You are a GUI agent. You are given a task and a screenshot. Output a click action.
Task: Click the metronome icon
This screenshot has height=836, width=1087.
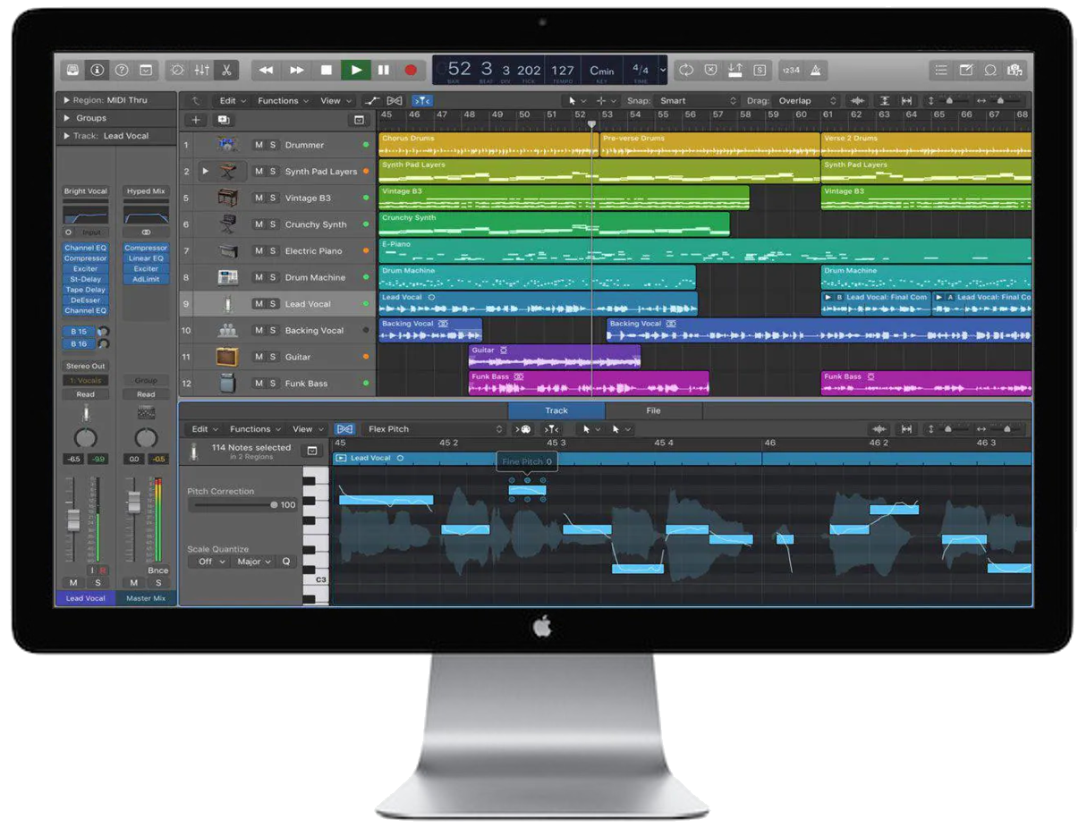[x=815, y=70]
